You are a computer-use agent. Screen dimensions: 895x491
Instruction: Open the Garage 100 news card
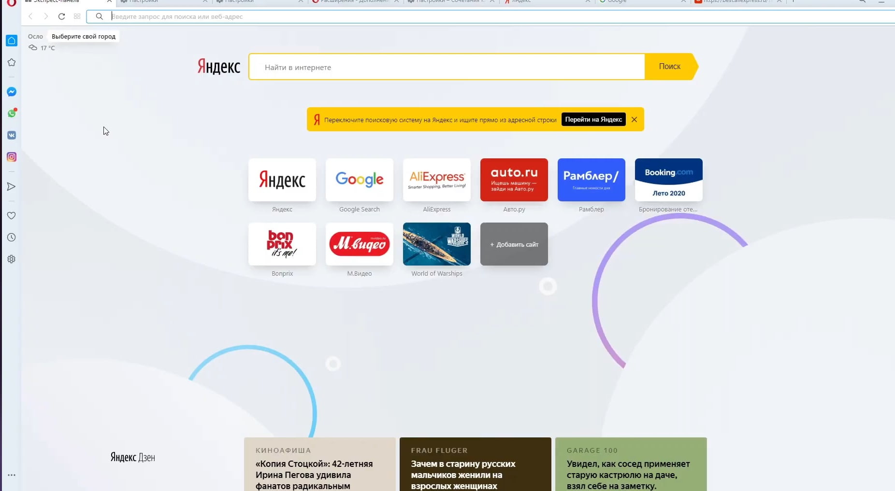pyautogui.click(x=631, y=464)
